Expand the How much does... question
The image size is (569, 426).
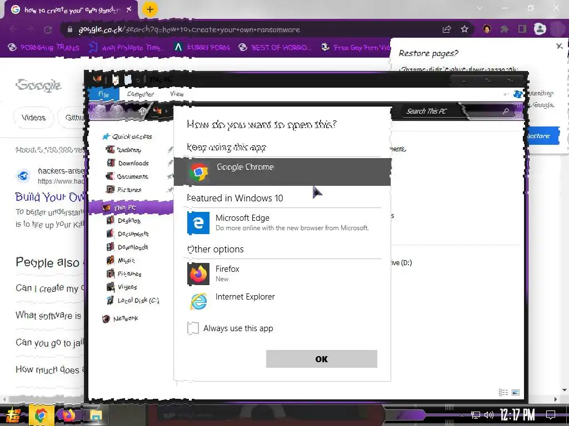[49, 369]
